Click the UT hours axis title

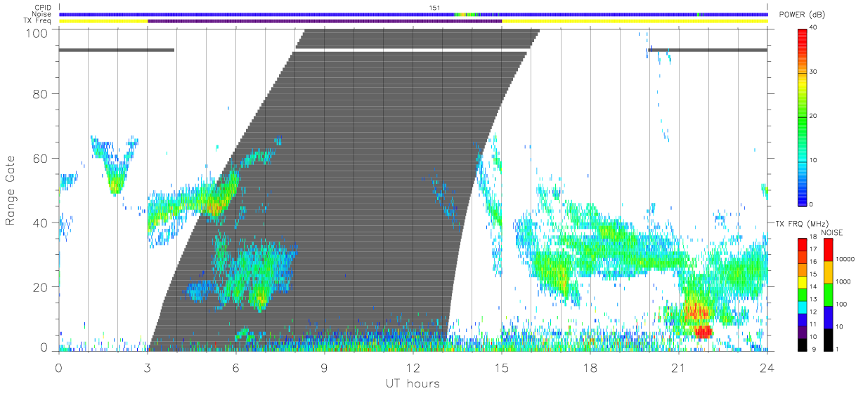tap(412, 383)
